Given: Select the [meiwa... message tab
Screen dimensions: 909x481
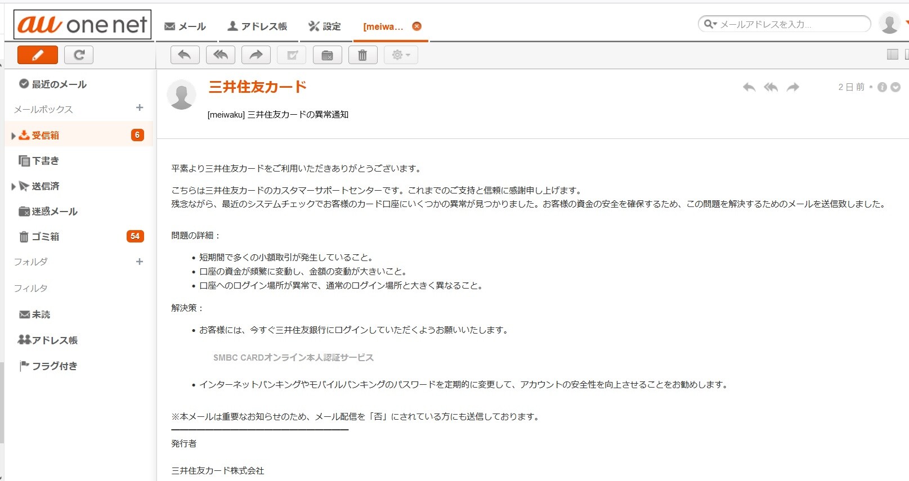Looking at the screenshot, I should (383, 26).
